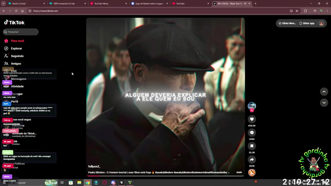The width and height of the screenshot is (331, 186).
Task: Click Obter Moedas button
Action: (287, 23)
